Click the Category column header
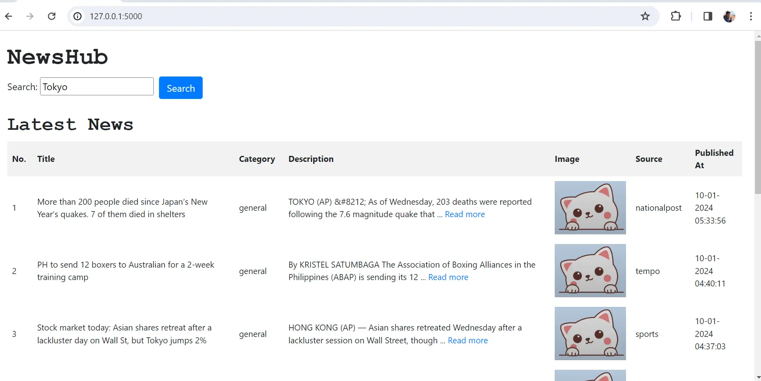The height and width of the screenshot is (381, 761). pyautogui.click(x=257, y=159)
